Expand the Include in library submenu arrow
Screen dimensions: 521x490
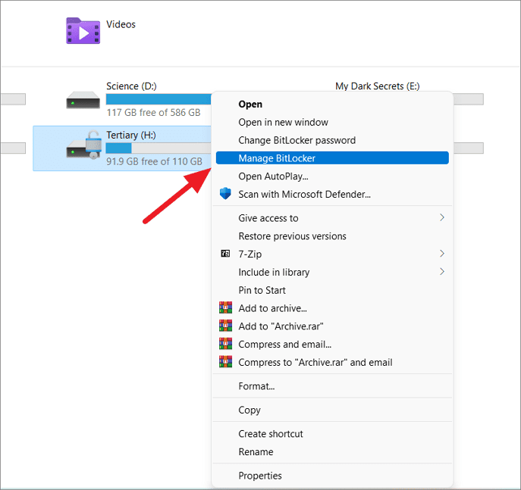(442, 272)
